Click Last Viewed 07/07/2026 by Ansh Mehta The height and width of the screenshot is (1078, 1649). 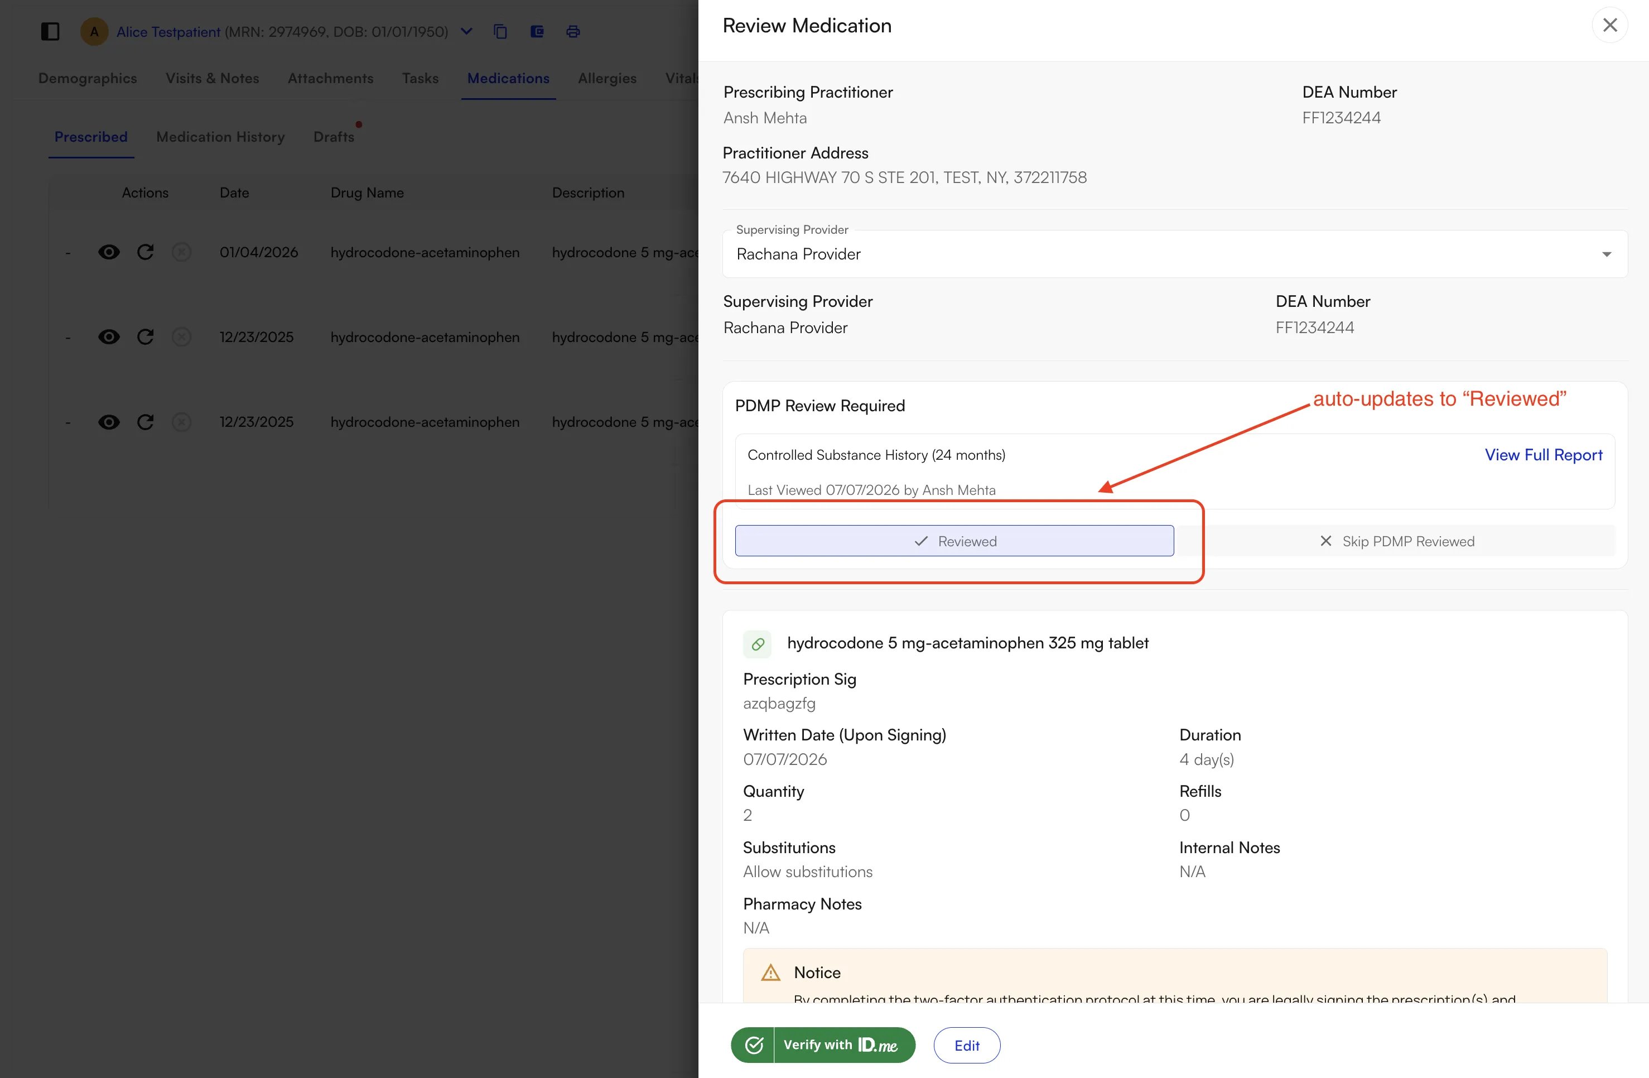point(871,490)
